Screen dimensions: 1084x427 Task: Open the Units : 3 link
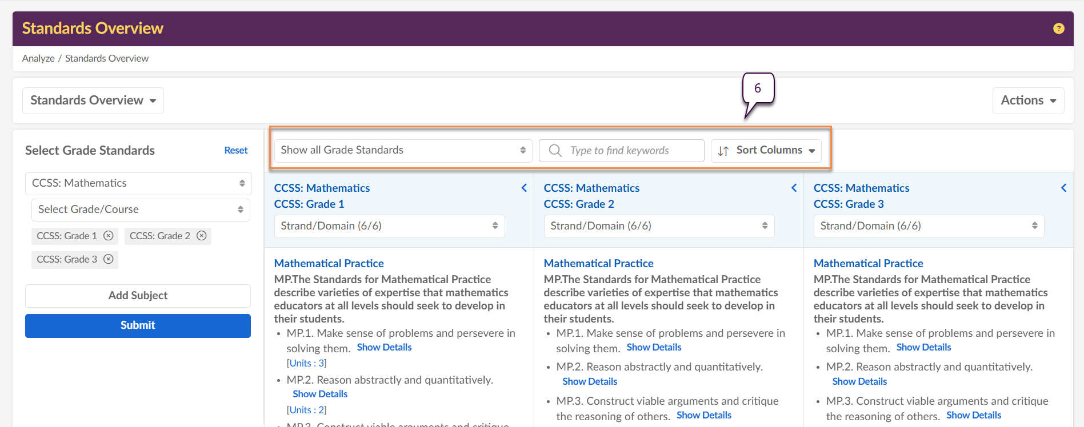click(x=306, y=363)
